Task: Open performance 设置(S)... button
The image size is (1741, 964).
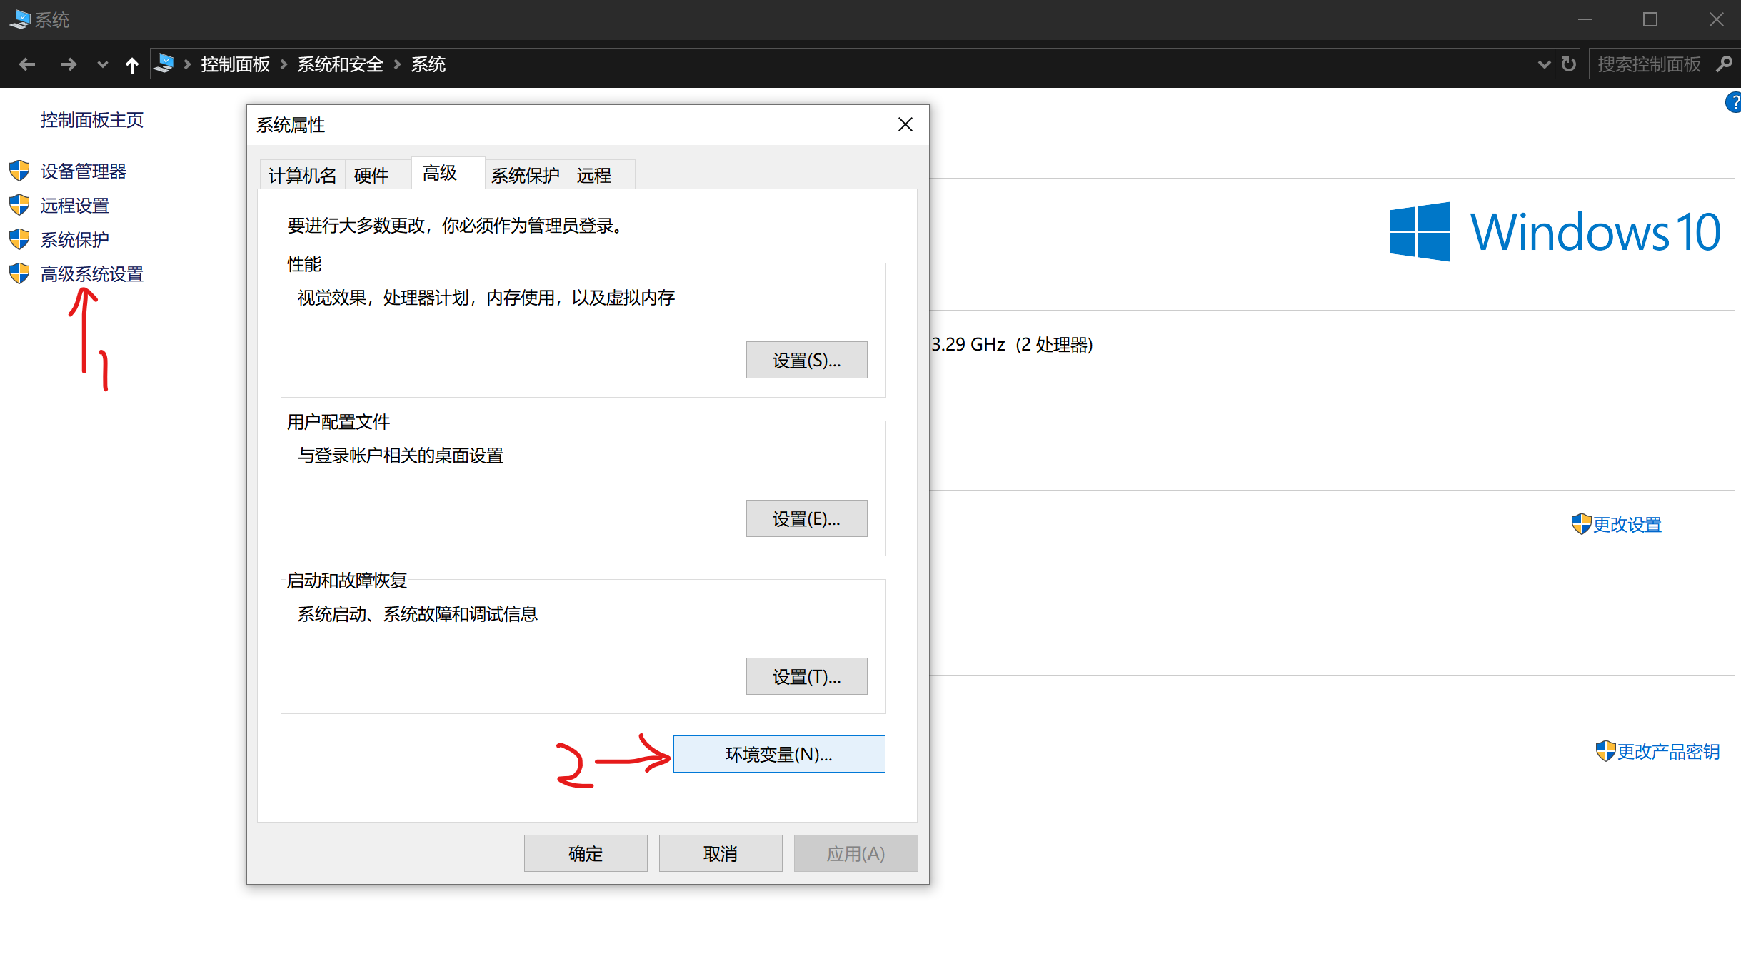Action: [806, 360]
